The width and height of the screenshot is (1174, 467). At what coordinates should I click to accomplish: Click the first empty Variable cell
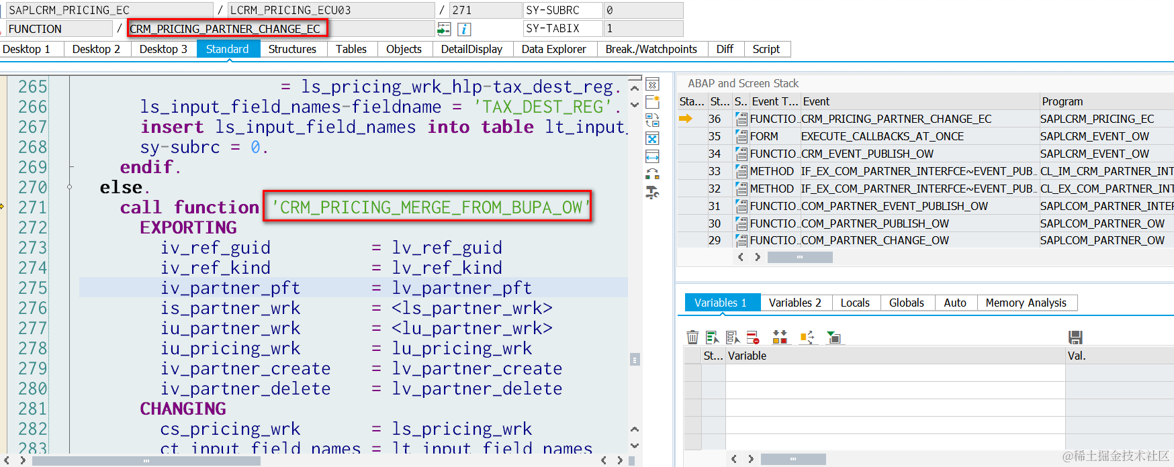(895, 373)
